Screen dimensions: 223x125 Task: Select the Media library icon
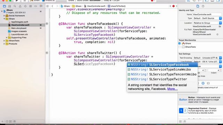[208, 83]
